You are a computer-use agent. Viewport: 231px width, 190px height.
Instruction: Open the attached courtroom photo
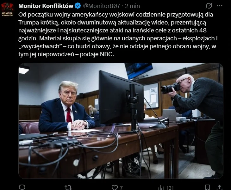(121, 121)
